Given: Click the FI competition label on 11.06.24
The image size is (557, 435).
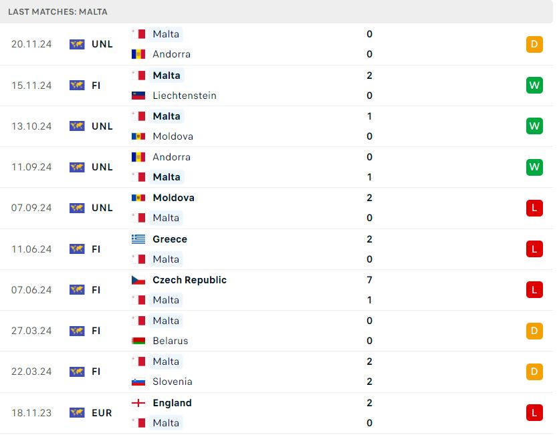Looking at the screenshot, I should coord(96,249).
